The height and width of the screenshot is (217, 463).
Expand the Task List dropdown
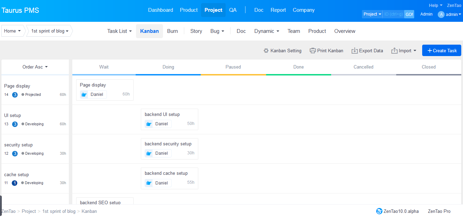tap(119, 31)
